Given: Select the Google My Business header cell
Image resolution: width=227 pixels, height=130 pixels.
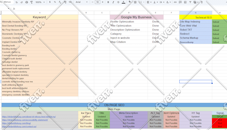Looking at the screenshot, I should point(137,17).
